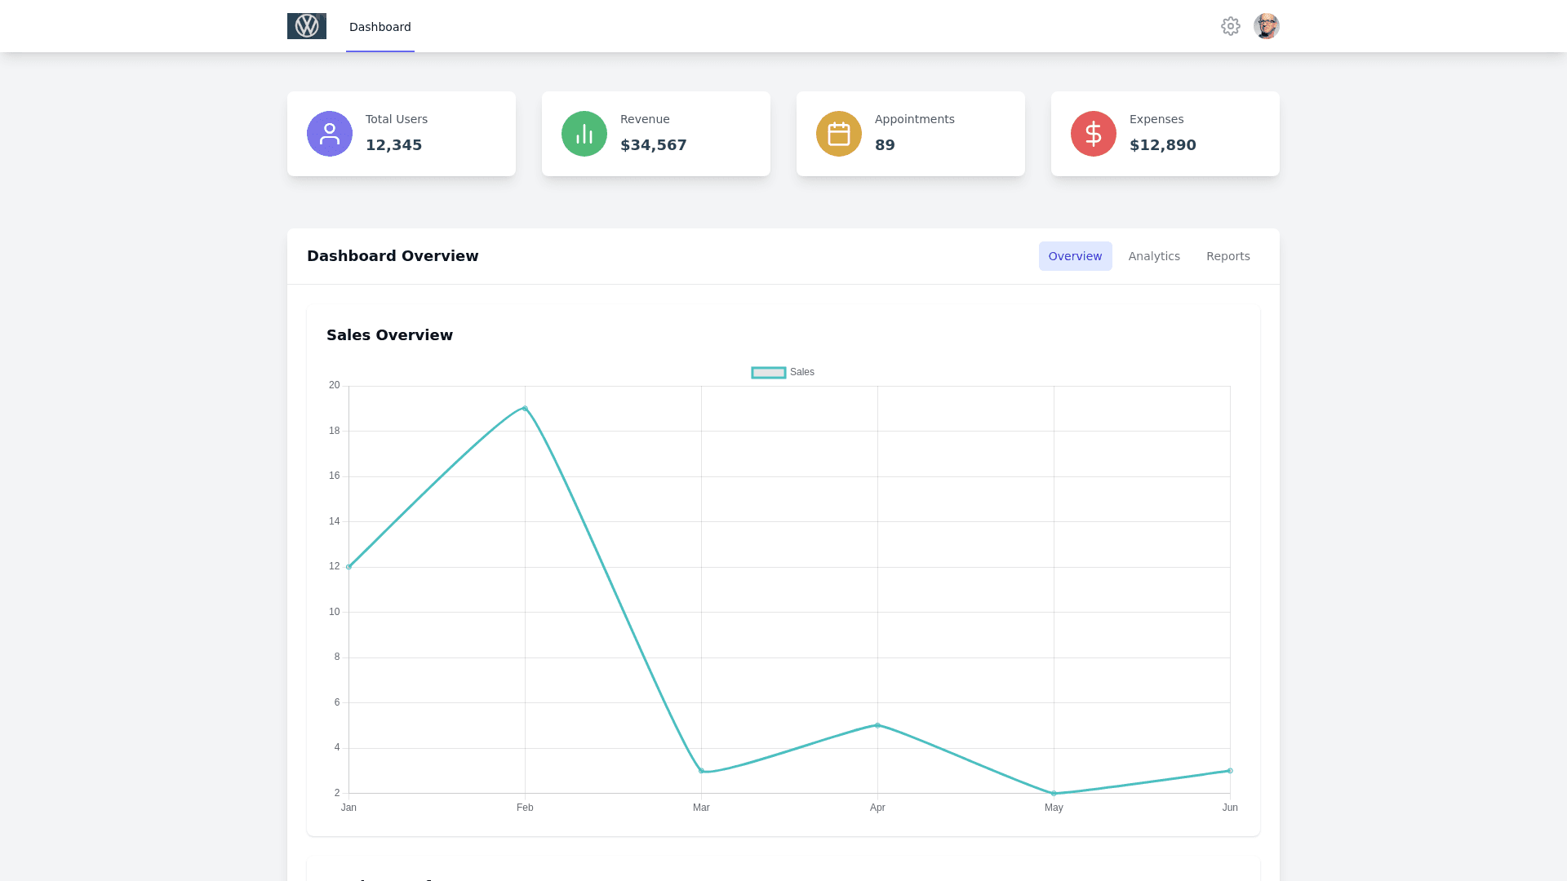The width and height of the screenshot is (1567, 881).
Task: Toggle the Sales legend swatch
Action: pyautogui.click(x=768, y=373)
